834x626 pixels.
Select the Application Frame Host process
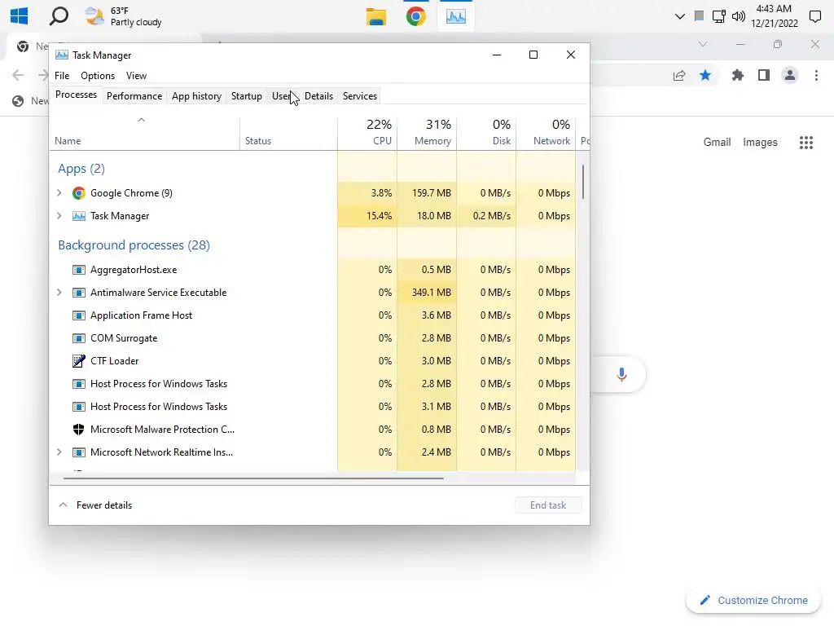(x=141, y=315)
